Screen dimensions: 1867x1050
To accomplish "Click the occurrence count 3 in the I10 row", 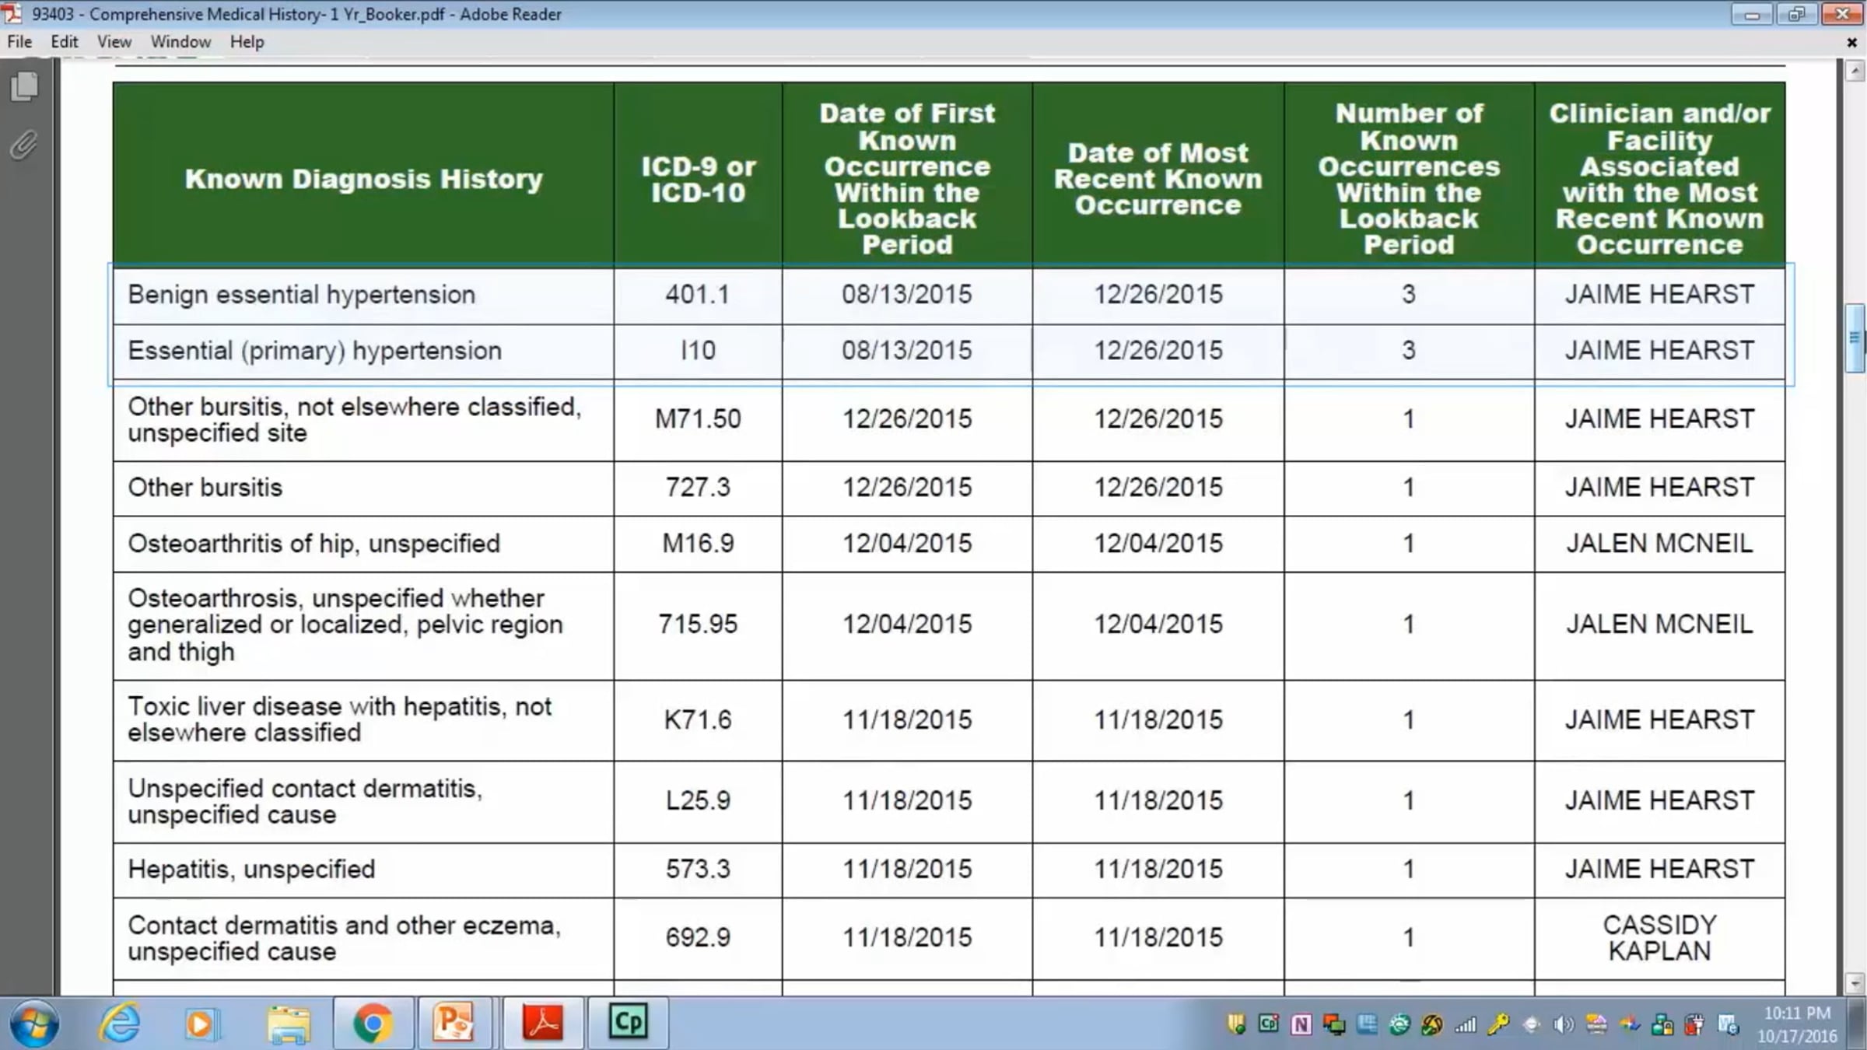I will [1409, 351].
